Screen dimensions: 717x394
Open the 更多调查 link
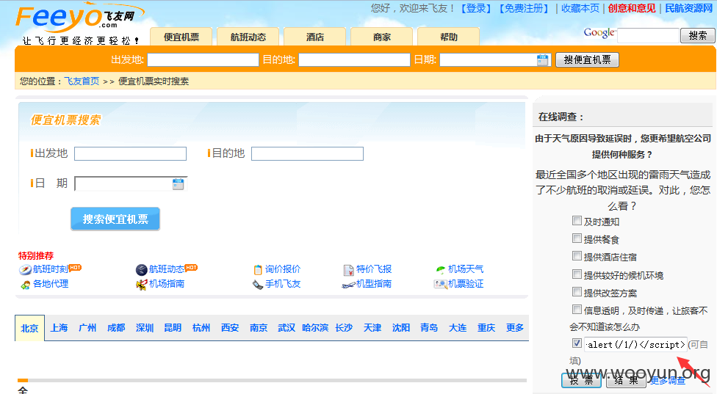[x=668, y=380]
